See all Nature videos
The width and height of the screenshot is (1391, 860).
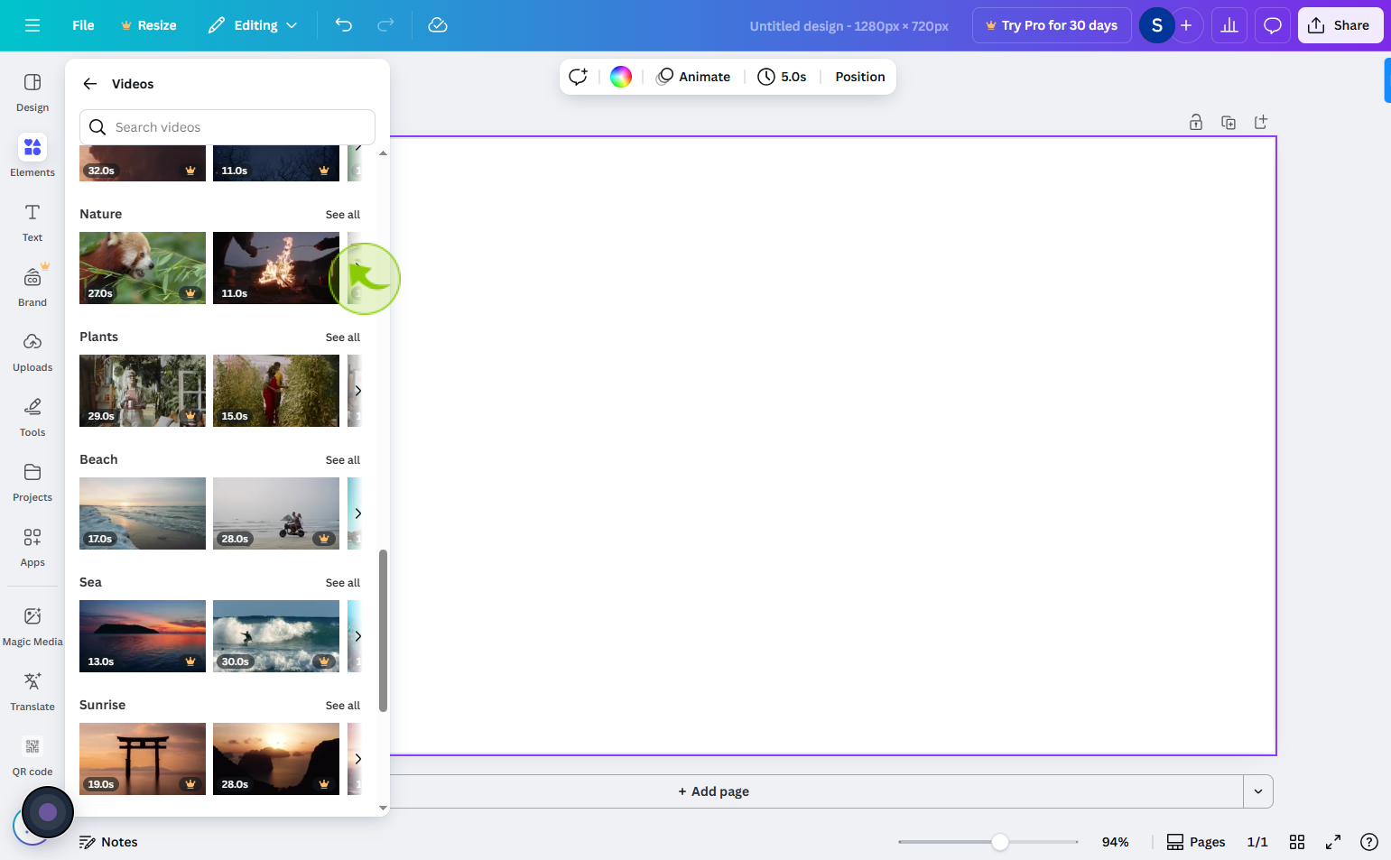click(x=343, y=215)
